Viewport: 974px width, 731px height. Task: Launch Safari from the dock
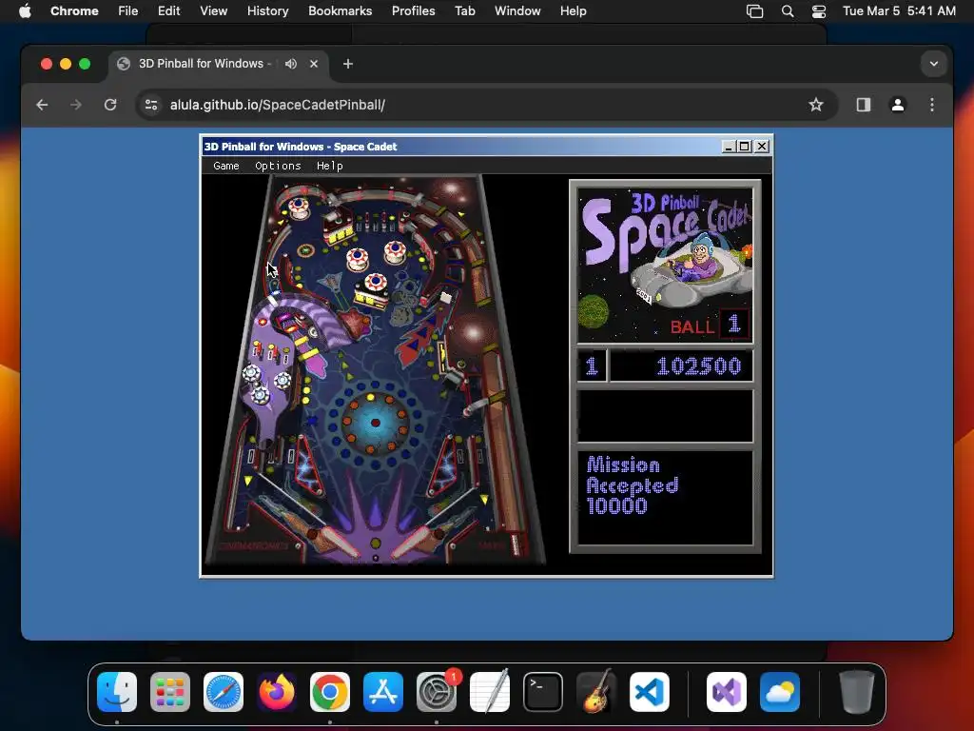point(224,692)
